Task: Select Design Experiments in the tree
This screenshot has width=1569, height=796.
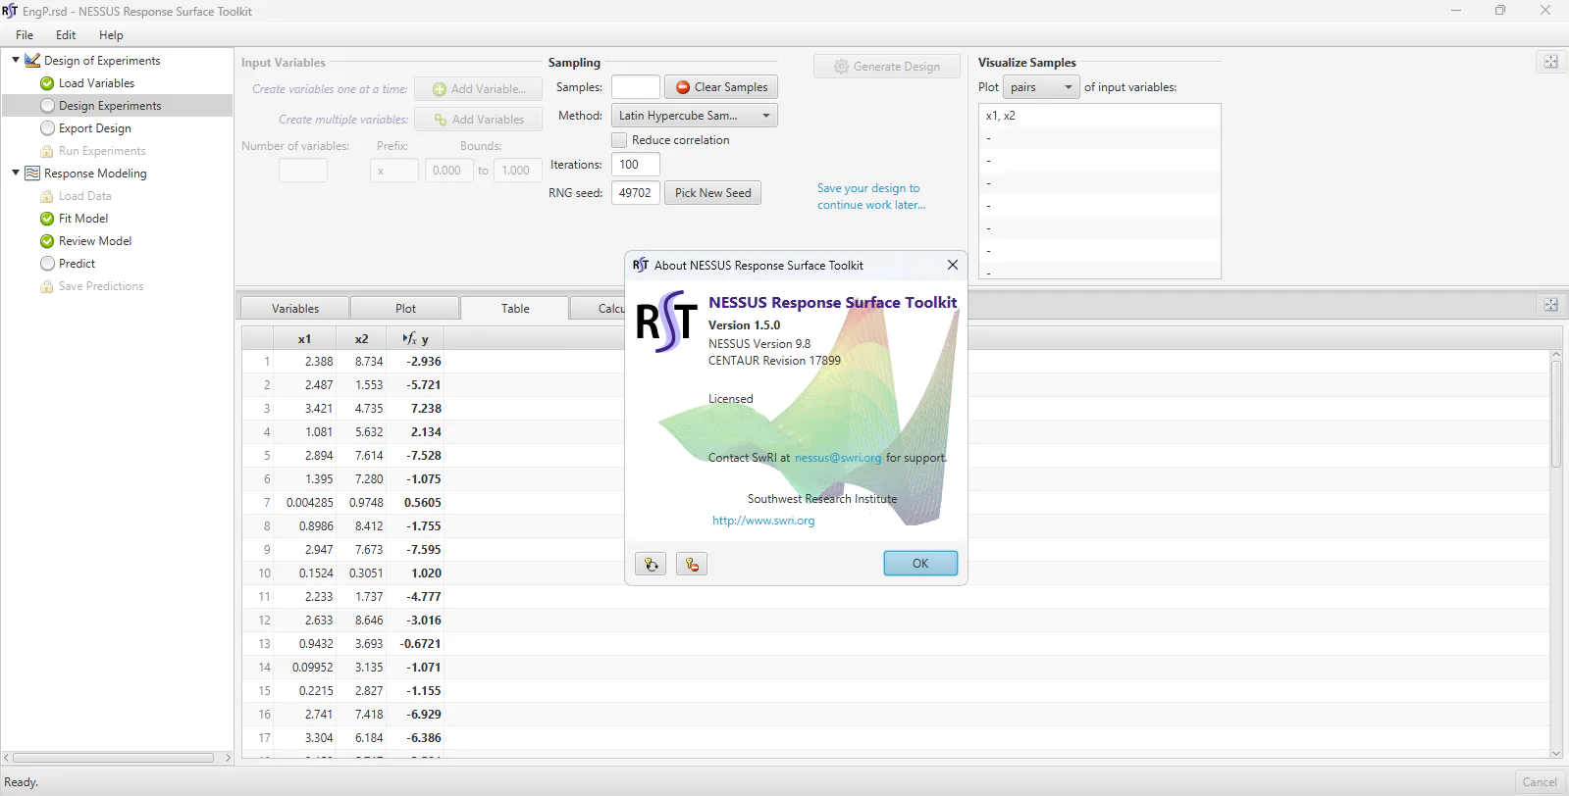Action: coord(110,106)
